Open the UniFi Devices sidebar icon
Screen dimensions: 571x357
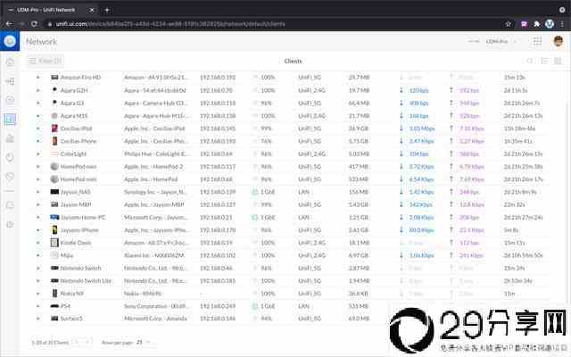(10, 99)
